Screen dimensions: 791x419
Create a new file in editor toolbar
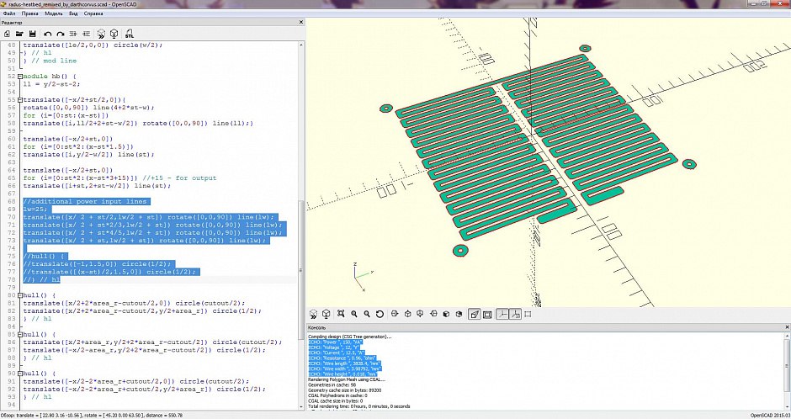click(7, 34)
